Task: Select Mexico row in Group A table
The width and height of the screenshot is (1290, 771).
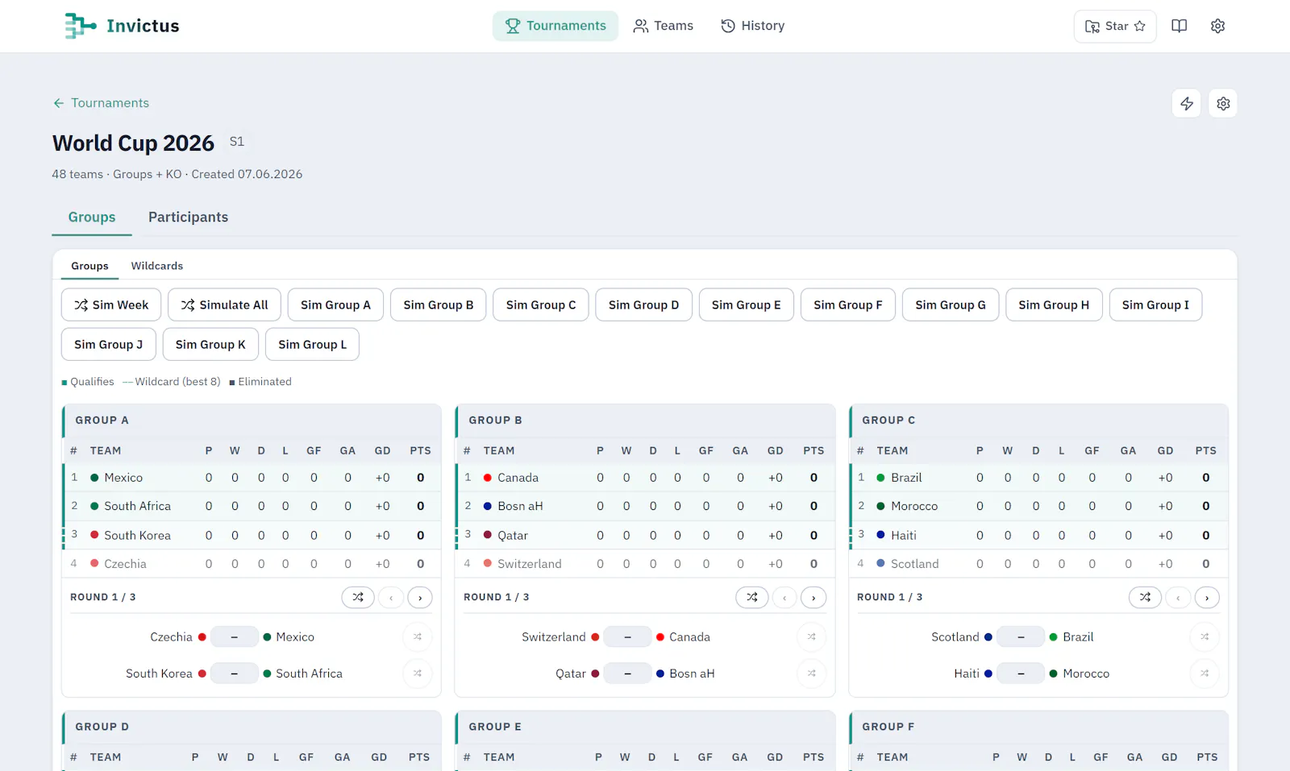Action: (252, 478)
